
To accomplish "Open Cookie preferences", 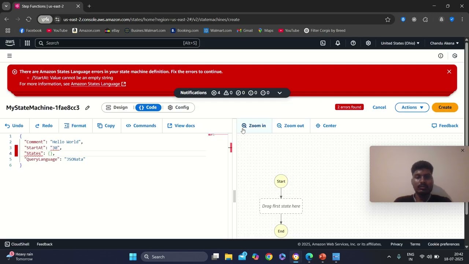I will (x=444, y=244).
